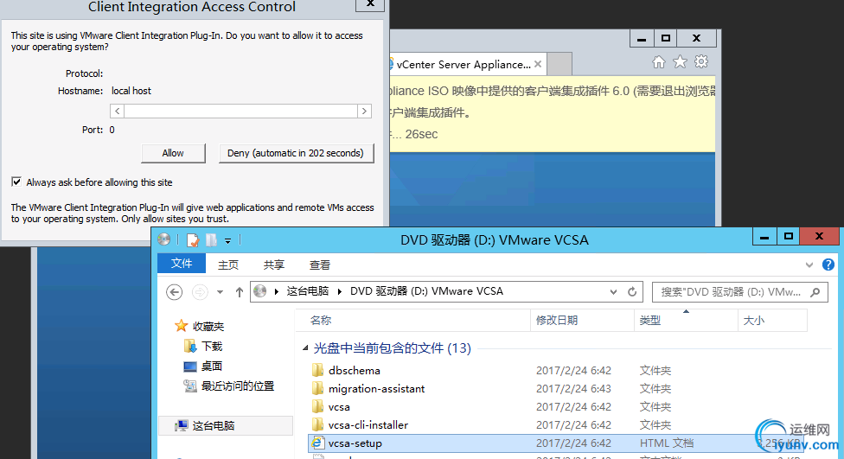Click vcsa-cli-installer folder icon

pyautogui.click(x=318, y=424)
